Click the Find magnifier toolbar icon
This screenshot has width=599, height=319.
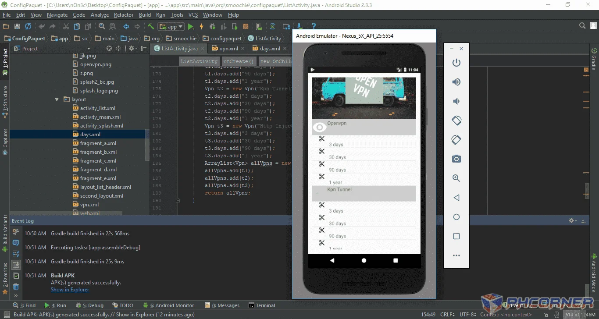click(x=102, y=27)
